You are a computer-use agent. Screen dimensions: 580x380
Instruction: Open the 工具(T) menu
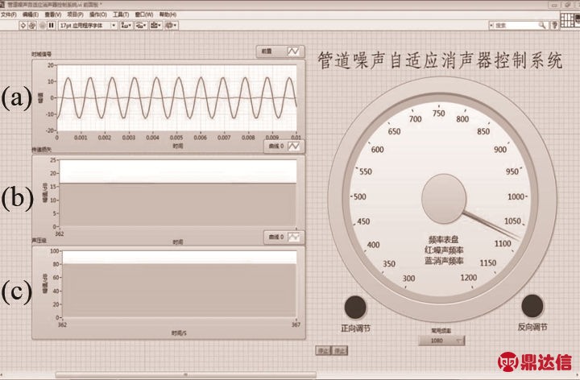[x=120, y=14]
